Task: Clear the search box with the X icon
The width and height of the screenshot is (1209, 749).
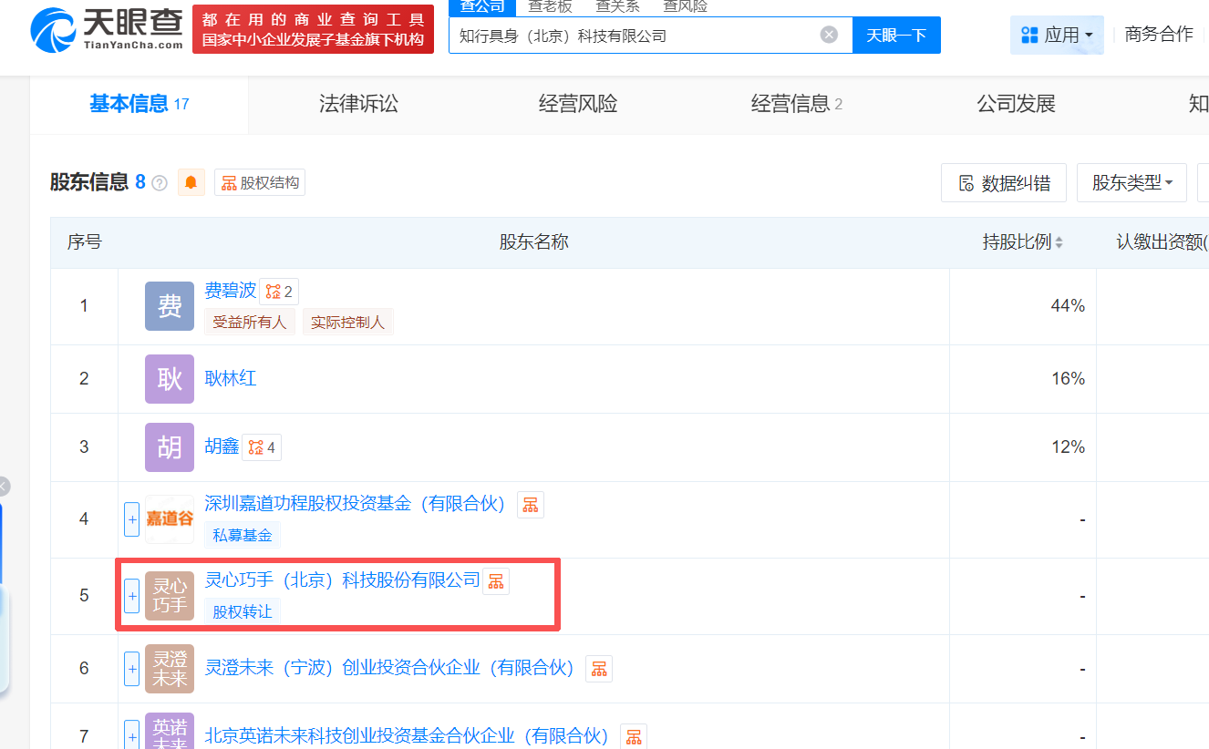Action: coord(829,35)
